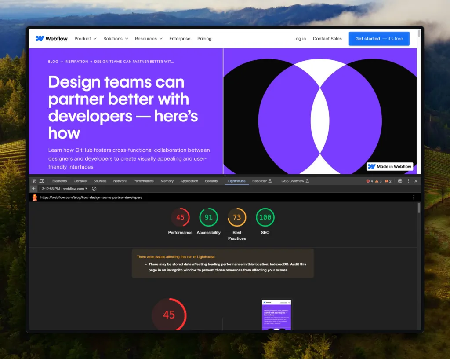Select the inspect element picker icon
The width and height of the screenshot is (450, 359).
33,181
